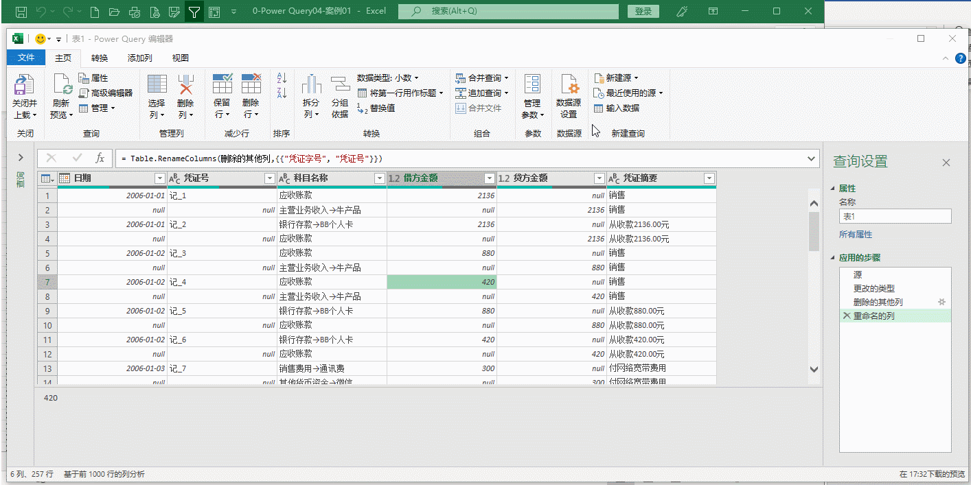971x485 pixels.
Task: Click the Remove Rows (删除行) icon
Action: (251, 84)
